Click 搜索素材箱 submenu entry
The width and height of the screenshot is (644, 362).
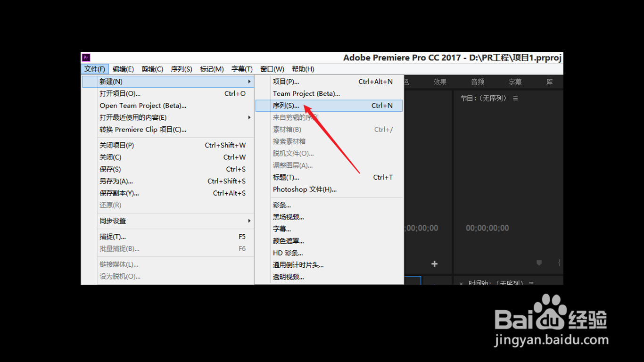tap(329, 141)
